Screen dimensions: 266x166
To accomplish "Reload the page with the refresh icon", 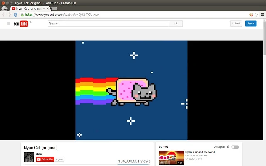I will click(x=15, y=15).
